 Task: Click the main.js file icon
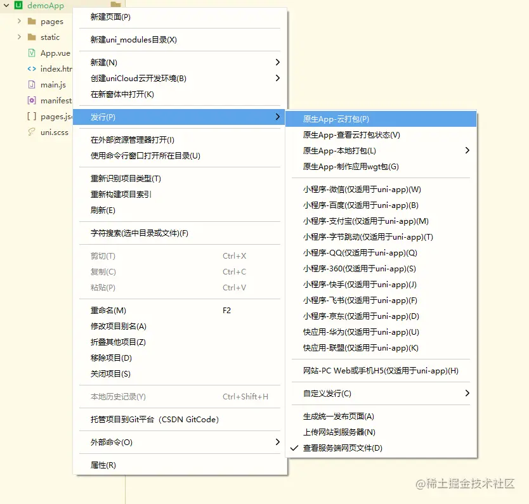(32, 84)
